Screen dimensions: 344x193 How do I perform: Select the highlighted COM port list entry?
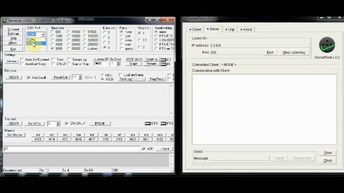[x=36, y=43]
